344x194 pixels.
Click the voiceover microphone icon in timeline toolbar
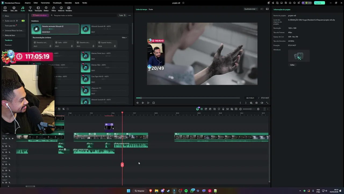(x=223, y=109)
